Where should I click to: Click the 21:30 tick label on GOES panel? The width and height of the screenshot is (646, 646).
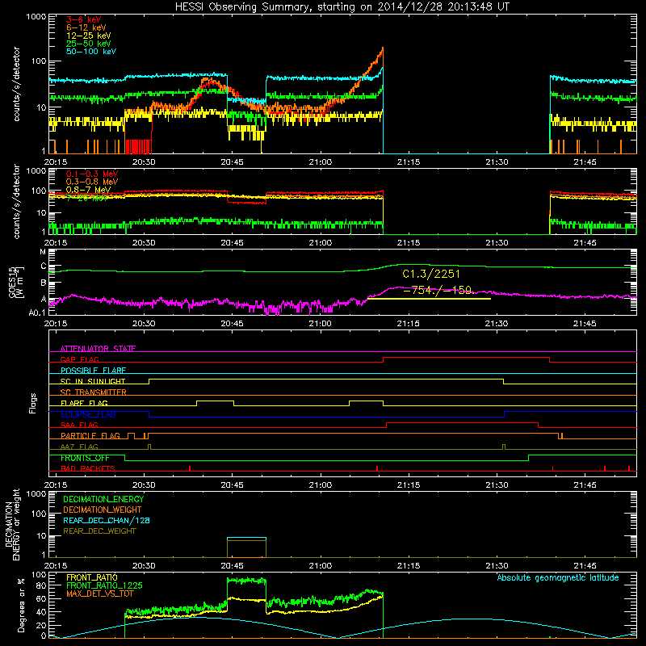click(x=497, y=324)
